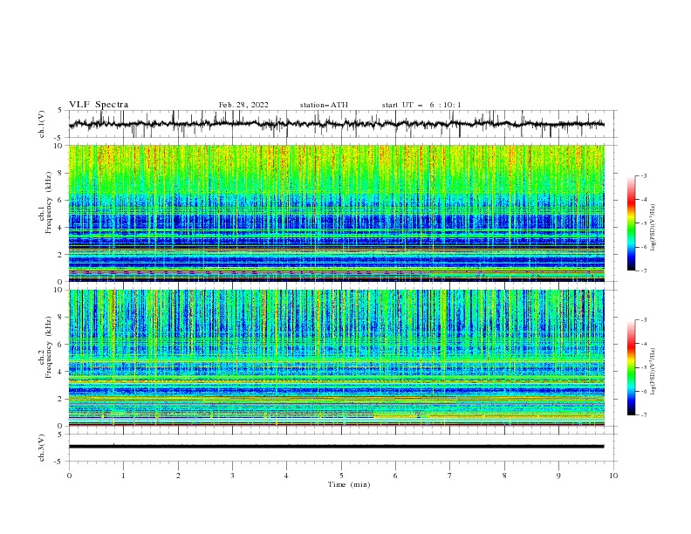Click the 'ch.1(V)' waveform axis label

(42, 124)
